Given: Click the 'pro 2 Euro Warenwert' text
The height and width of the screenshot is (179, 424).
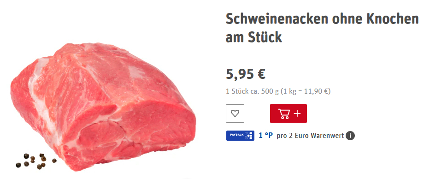Looking at the screenshot, I should click(x=310, y=135).
